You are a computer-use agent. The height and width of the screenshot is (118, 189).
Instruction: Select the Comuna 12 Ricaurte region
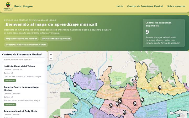click(x=83, y=108)
